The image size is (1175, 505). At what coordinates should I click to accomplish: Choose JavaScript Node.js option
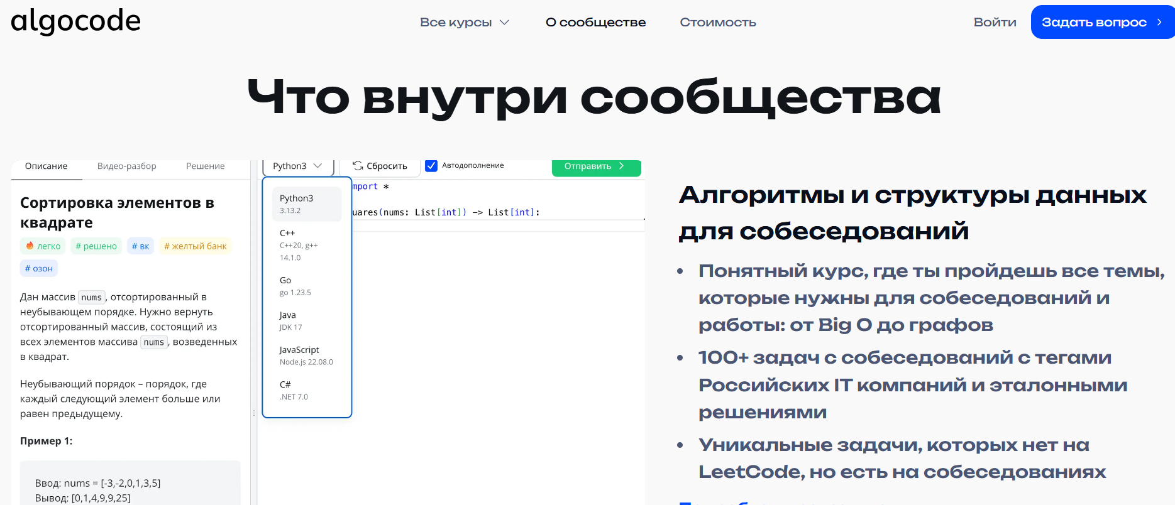tap(307, 356)
